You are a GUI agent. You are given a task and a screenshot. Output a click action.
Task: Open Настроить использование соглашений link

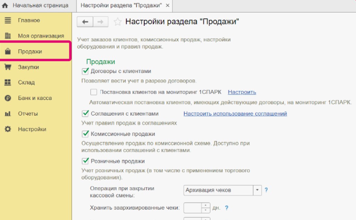coord(235,114)
